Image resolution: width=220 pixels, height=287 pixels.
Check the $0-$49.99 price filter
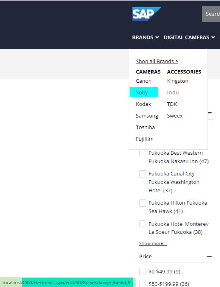[x=142, y=271]
